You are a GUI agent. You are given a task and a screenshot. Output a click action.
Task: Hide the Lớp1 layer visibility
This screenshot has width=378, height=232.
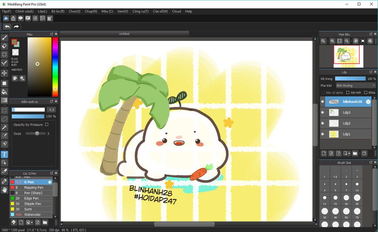323,134
